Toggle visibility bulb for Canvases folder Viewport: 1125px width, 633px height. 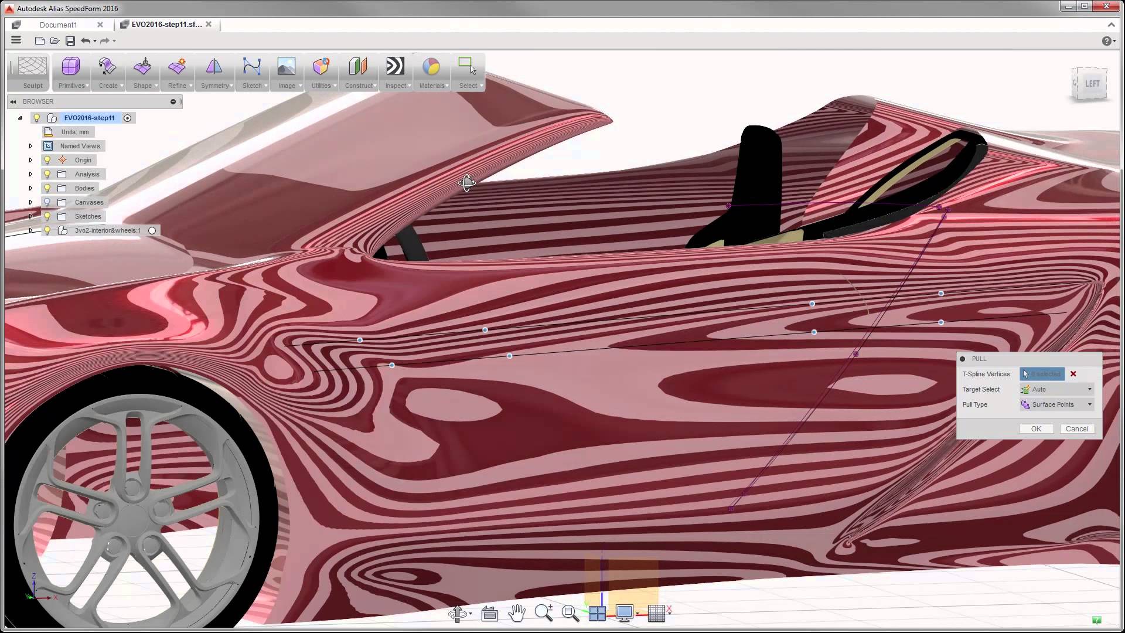click(47, 202)
